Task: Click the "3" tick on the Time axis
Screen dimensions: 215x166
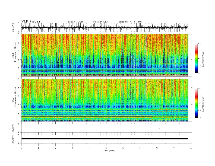Action: [x=72, y=148]
